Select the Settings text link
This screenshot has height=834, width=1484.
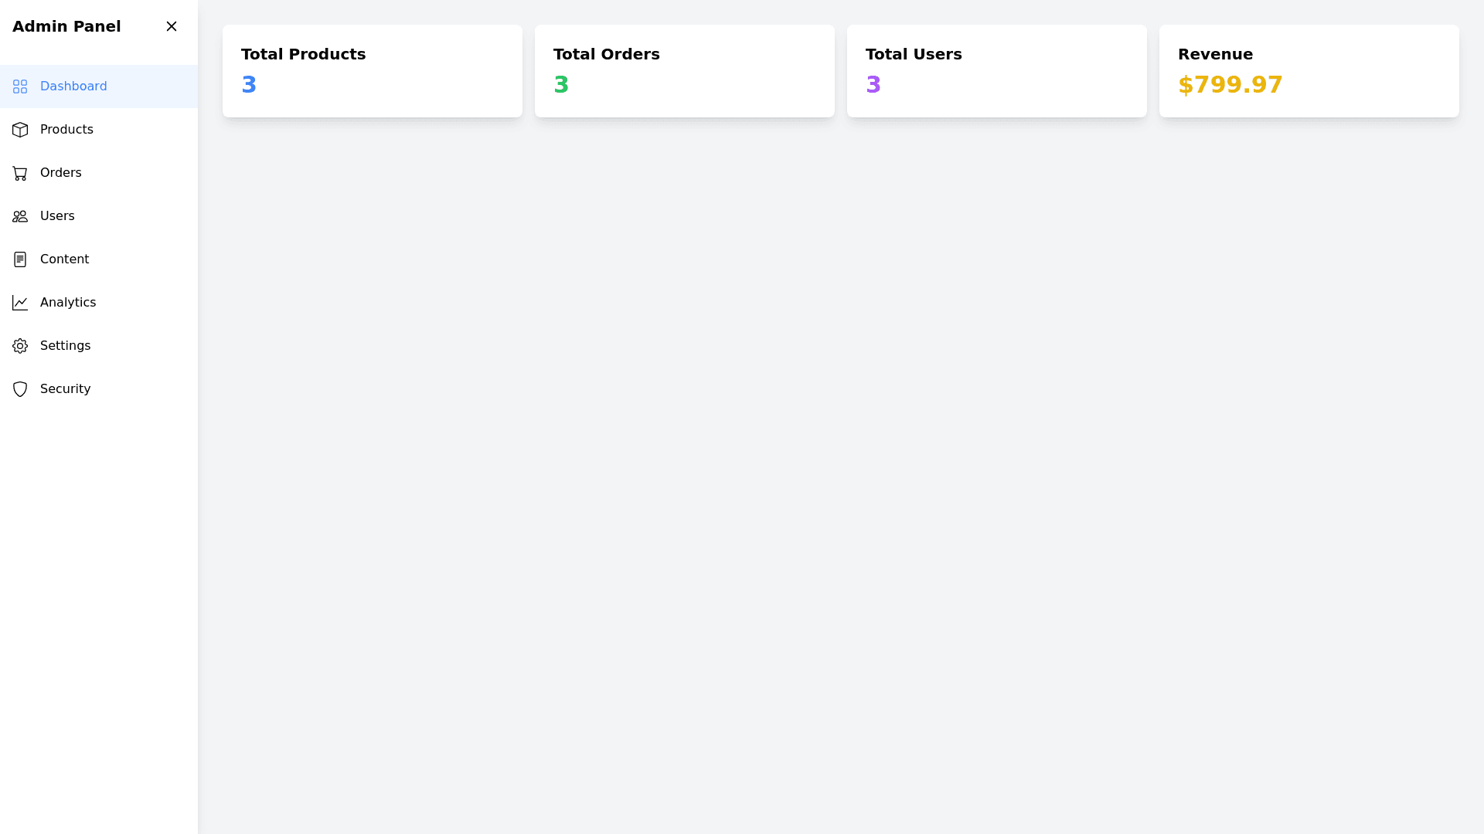pyautogui.click(x=65, y=346)
